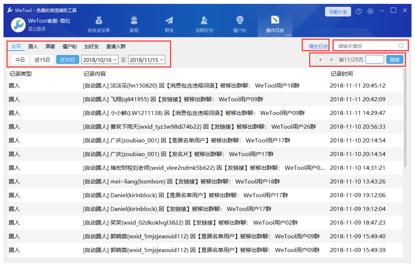This screenshot has height=268, width=415.
Task: Select the 近30日 date filter
Action: [x=67, y=60]
